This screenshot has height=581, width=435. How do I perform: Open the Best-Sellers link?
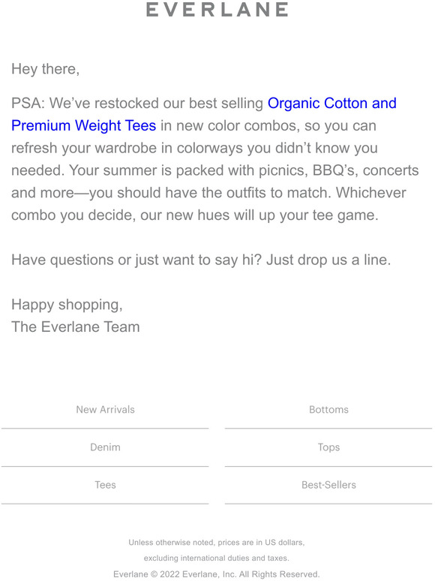(x=328, y=485)
